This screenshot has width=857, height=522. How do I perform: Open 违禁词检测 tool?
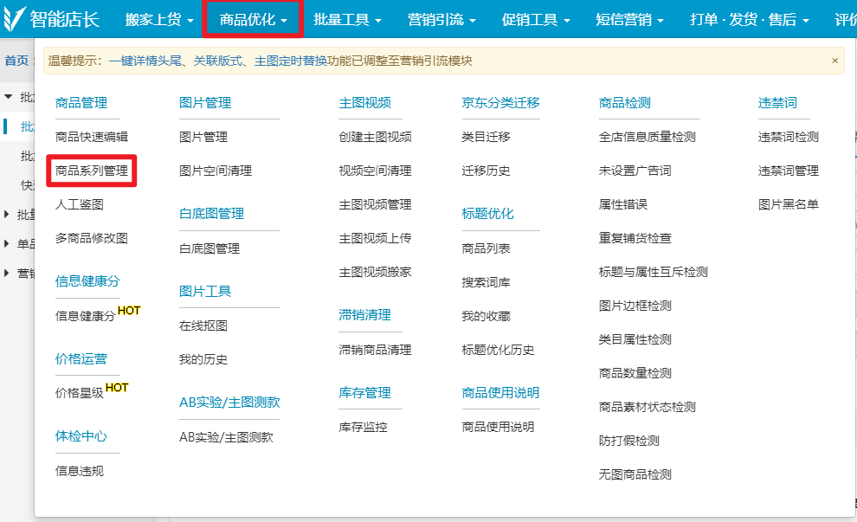tap(788, 137)
